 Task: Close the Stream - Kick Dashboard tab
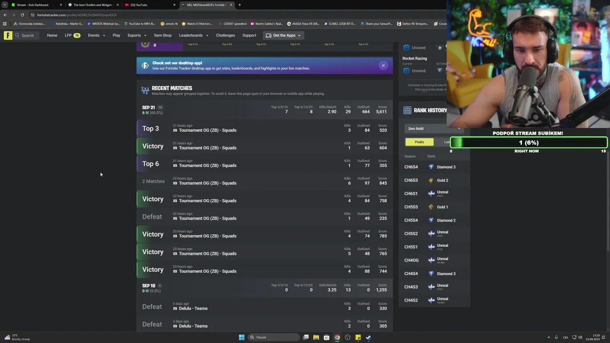click(61, 5)
